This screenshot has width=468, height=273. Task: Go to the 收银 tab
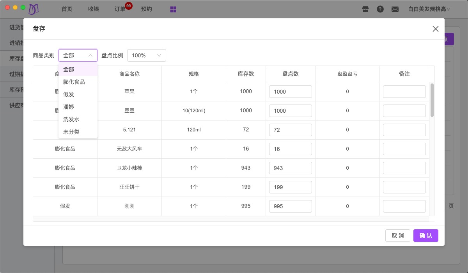pyautogui.click(x=94, y=9)
